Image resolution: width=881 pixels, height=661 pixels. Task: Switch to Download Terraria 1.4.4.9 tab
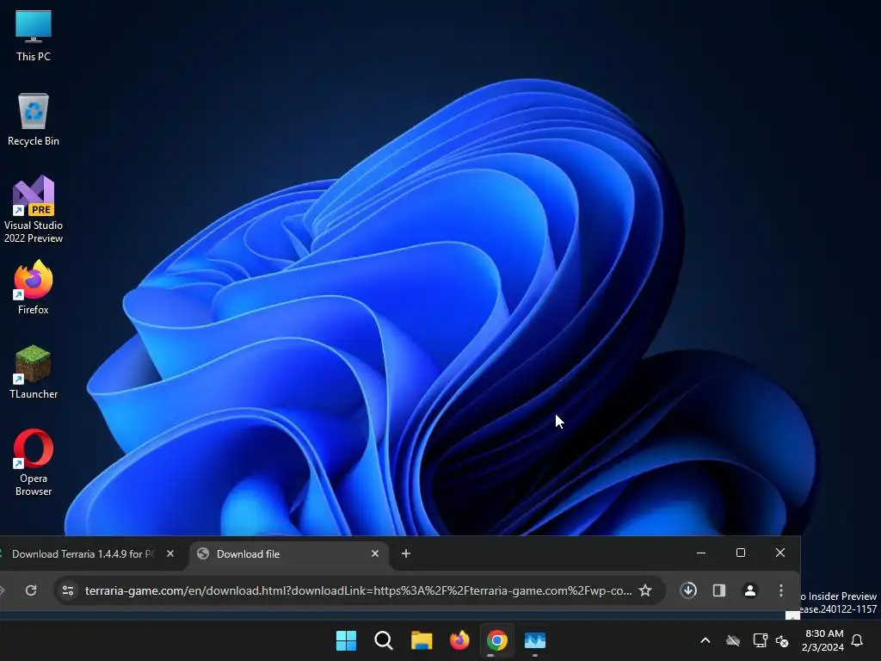(x=82, y=553)
